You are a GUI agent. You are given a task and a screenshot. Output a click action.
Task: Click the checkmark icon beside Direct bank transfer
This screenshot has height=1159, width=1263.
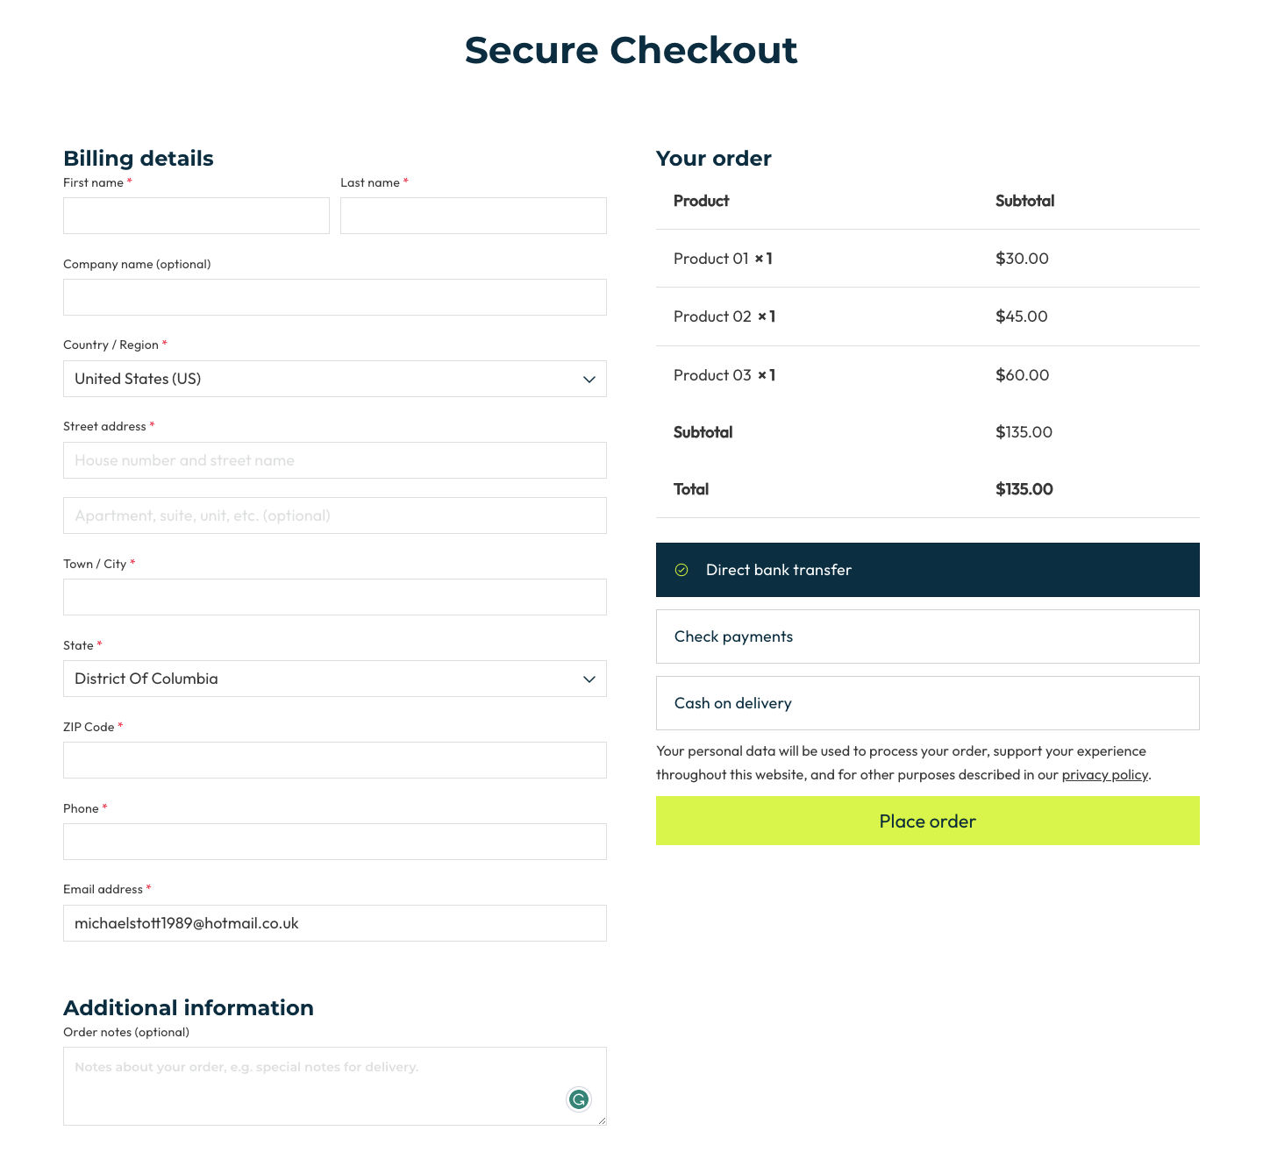tap(681, 570)
